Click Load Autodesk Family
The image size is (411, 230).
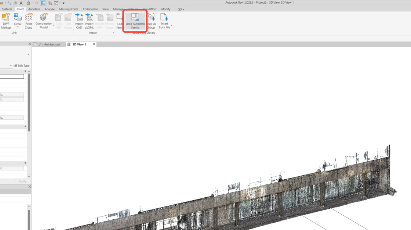(x=135, y=21)
